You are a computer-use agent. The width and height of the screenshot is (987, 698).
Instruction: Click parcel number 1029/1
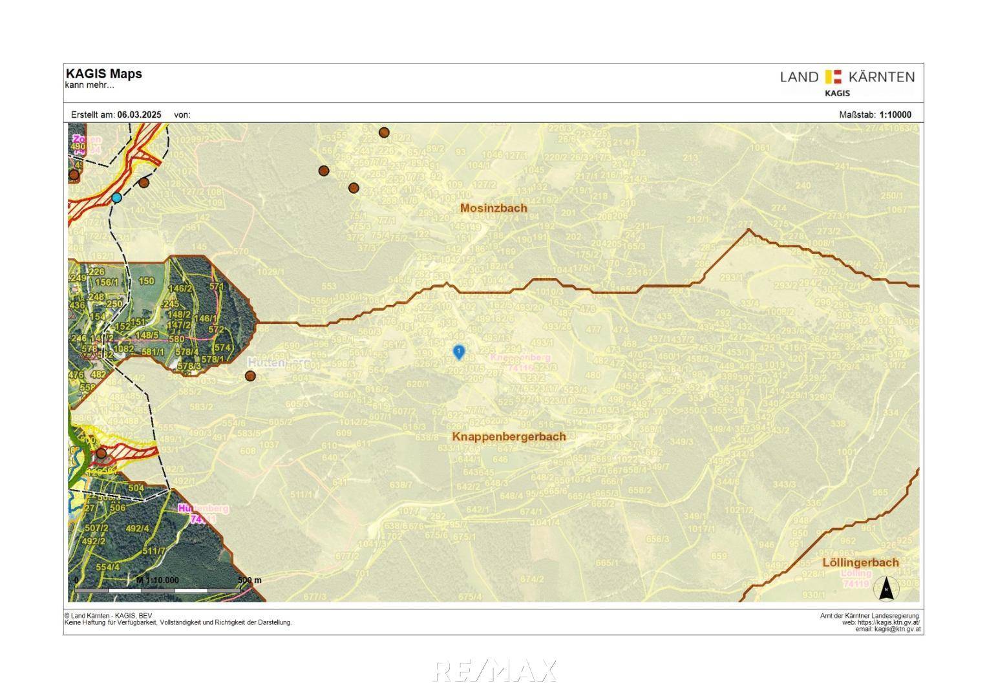tap(271, 272)
